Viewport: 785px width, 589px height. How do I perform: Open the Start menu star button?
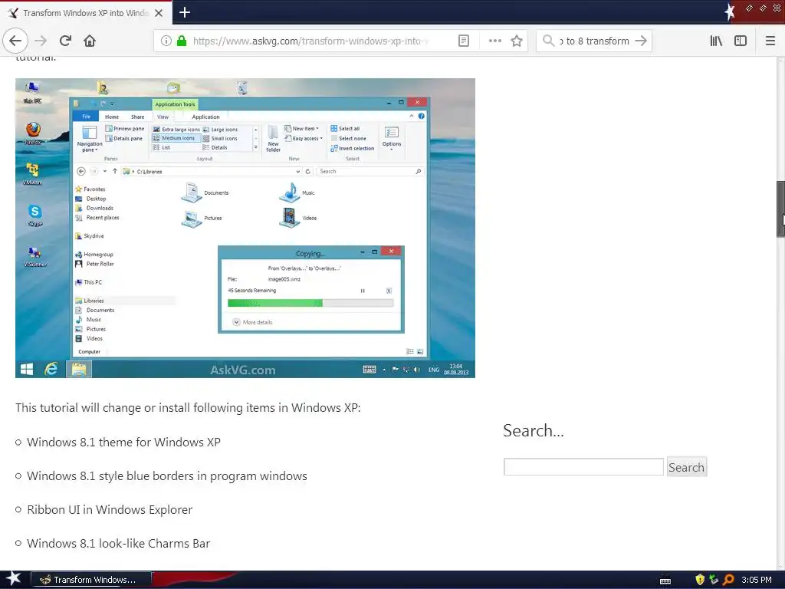coord(13,579)
